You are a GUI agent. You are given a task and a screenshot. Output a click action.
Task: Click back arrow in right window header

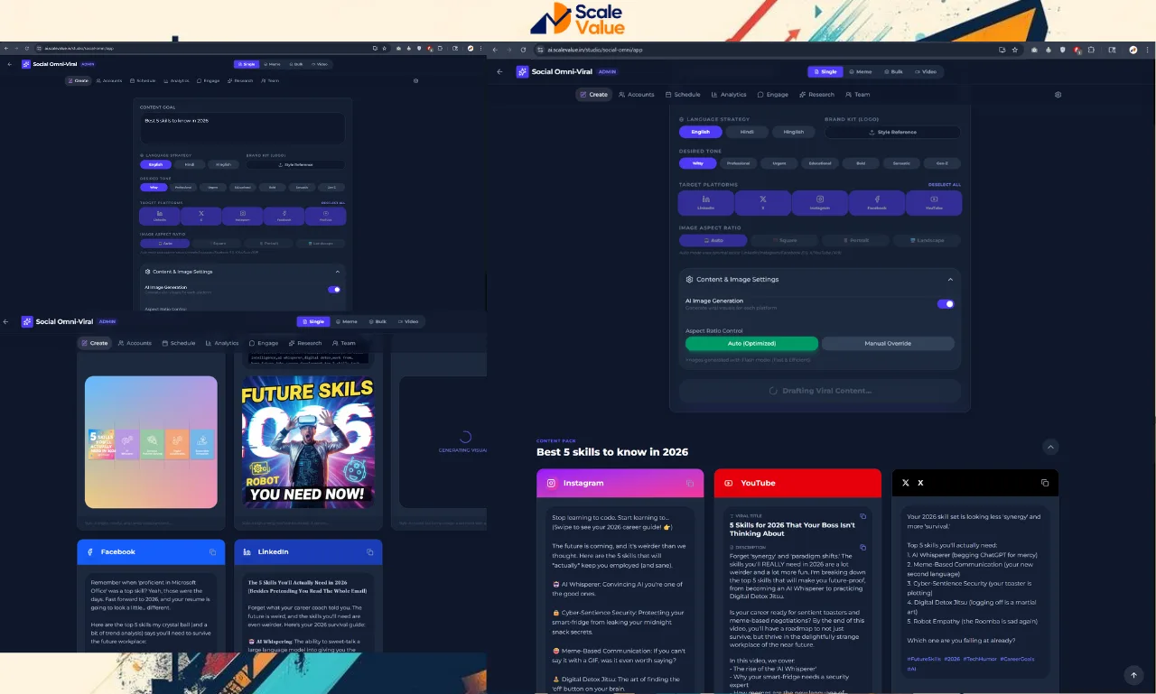point(500,71)
